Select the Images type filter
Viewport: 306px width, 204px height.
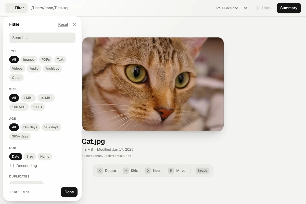pyautogui.click(x=29, y=60)
